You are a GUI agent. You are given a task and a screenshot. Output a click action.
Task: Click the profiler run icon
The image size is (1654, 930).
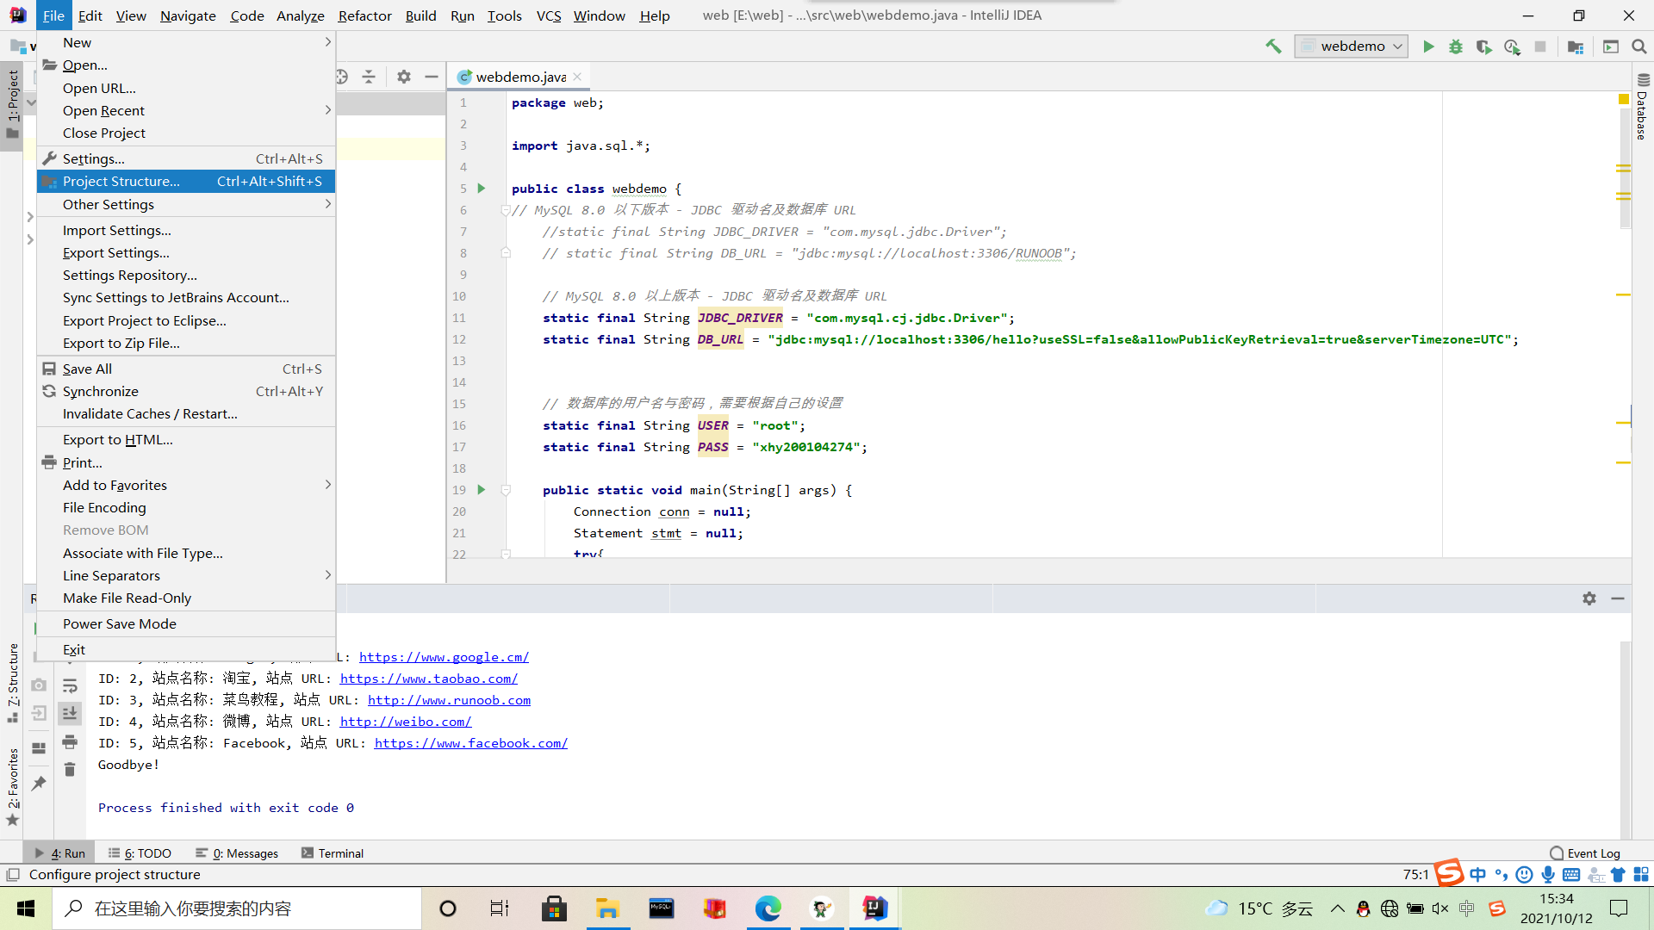(1512, 46)
